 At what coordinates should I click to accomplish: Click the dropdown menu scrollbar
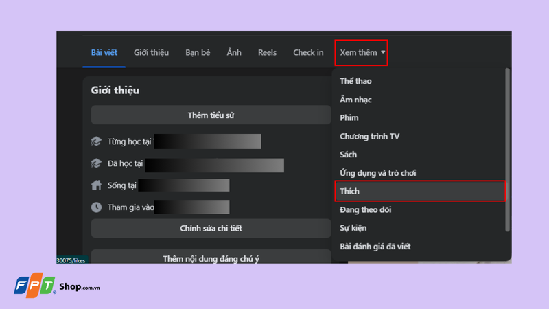tap(507, 150)
